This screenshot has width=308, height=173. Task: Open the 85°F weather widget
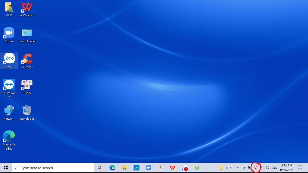[x=226, y=168]
